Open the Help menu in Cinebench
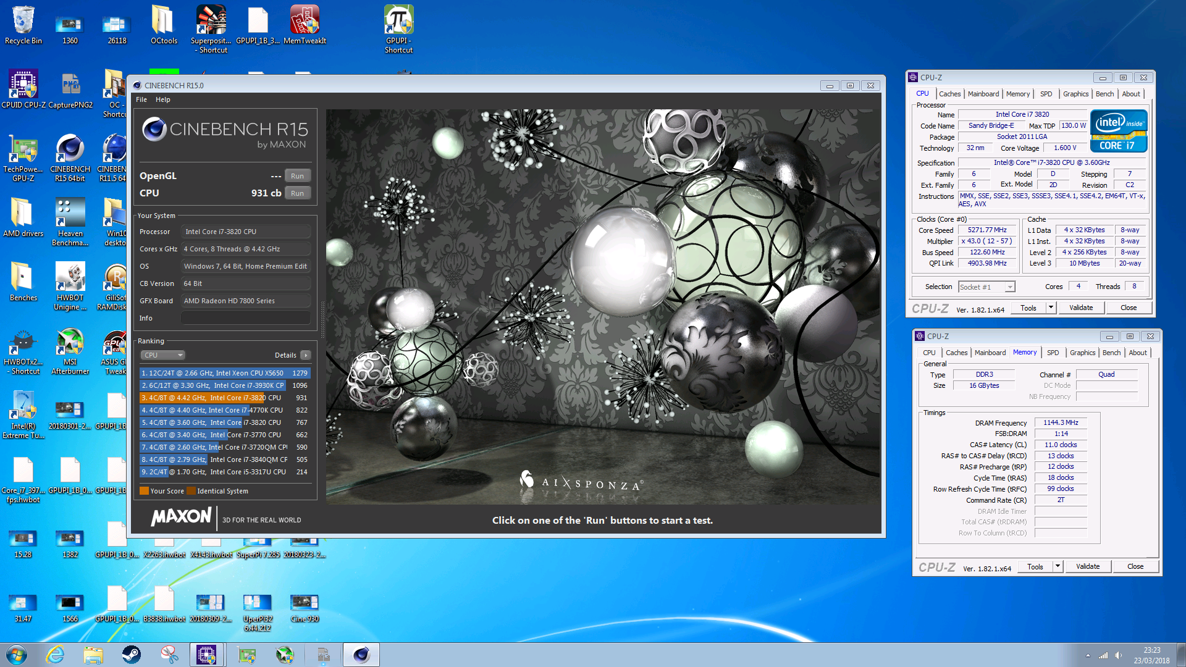This screenshot has width=1186, height=667. [163, 99]
